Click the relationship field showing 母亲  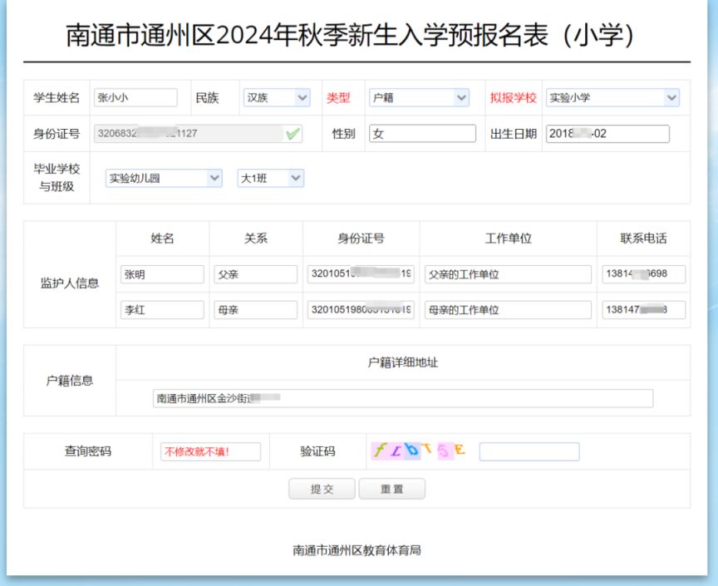(x=255, y=310)
